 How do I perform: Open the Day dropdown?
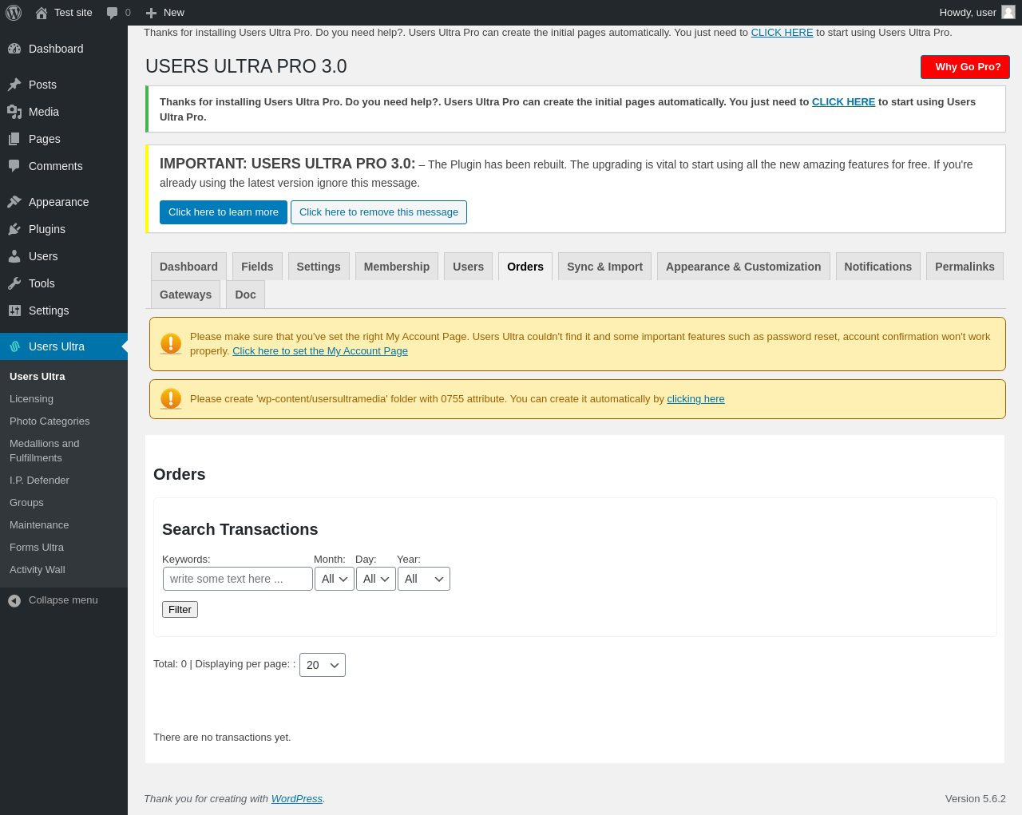point(376,579)
